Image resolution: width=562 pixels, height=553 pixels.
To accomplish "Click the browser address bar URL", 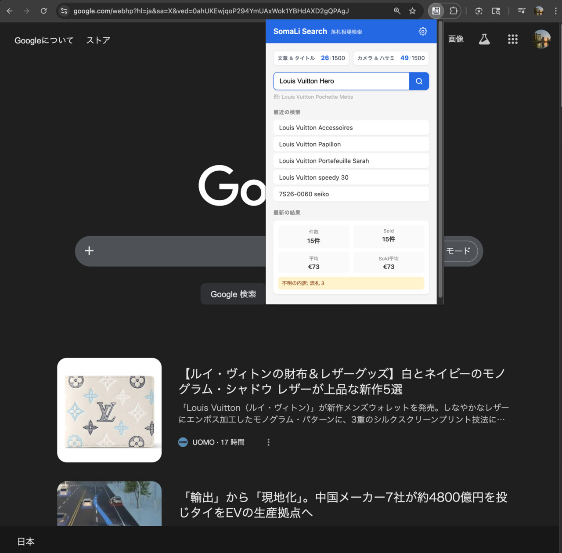I will click(211, 11).
